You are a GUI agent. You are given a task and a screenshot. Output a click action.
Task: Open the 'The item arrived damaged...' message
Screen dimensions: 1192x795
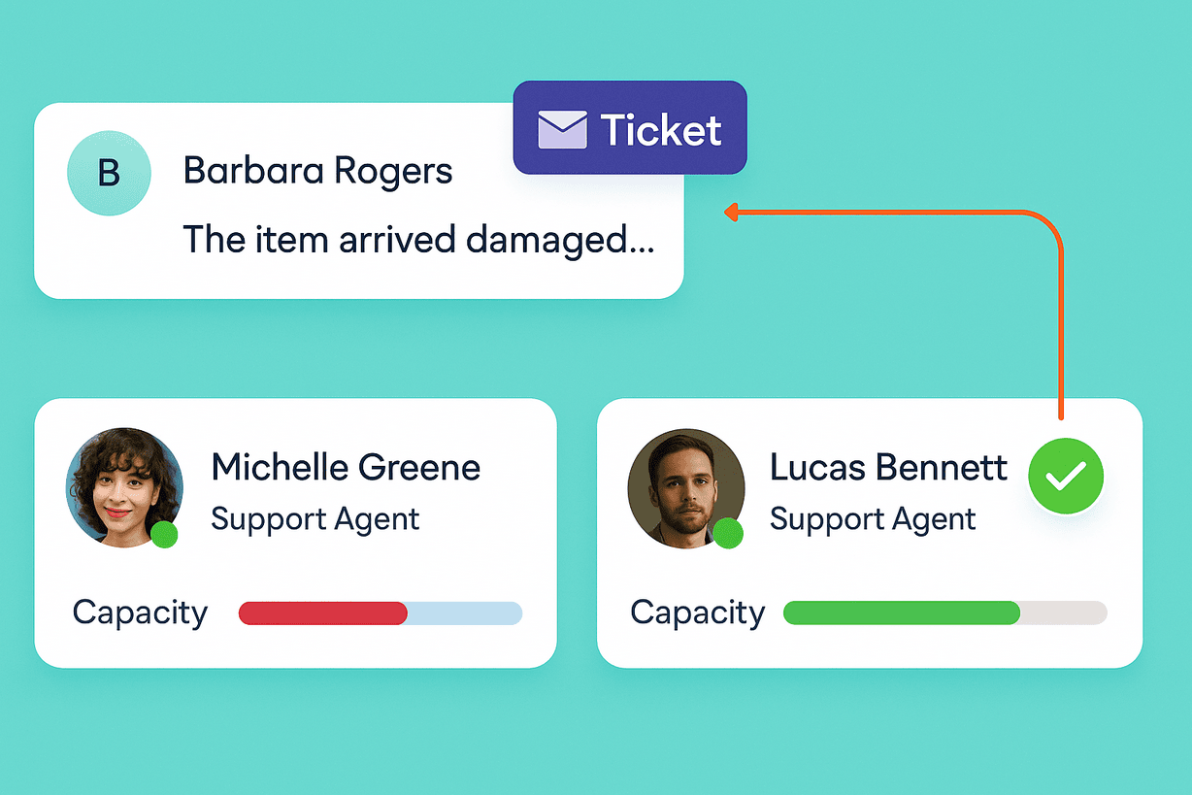[418, 239]
